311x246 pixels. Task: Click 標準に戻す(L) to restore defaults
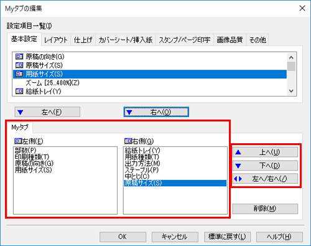pyautogui.click(x=227, y=237)
